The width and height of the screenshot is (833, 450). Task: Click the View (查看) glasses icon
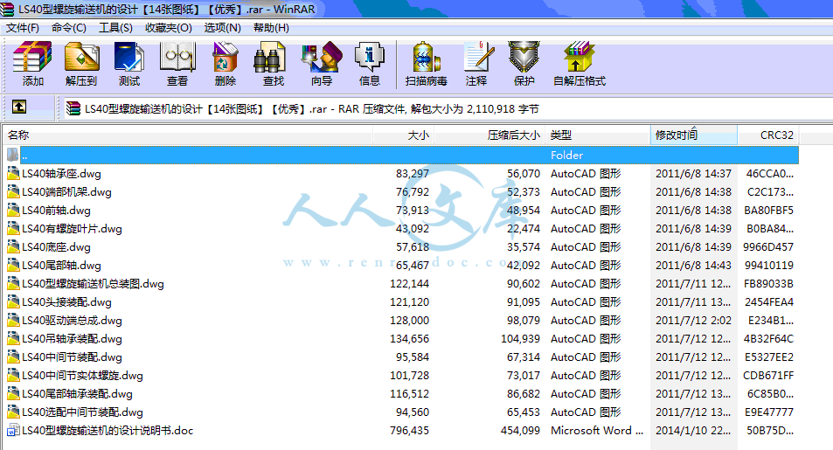177,57
